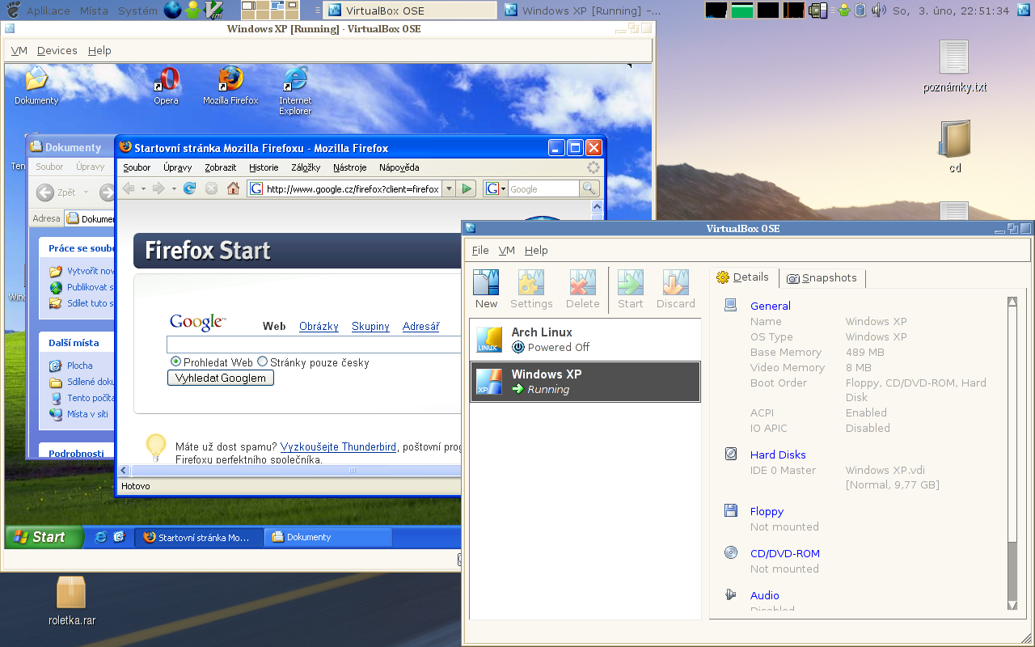Click the Plocha link in Dokumenty window
Viewport: 1035px width, 647px height.
coord(79,366)
